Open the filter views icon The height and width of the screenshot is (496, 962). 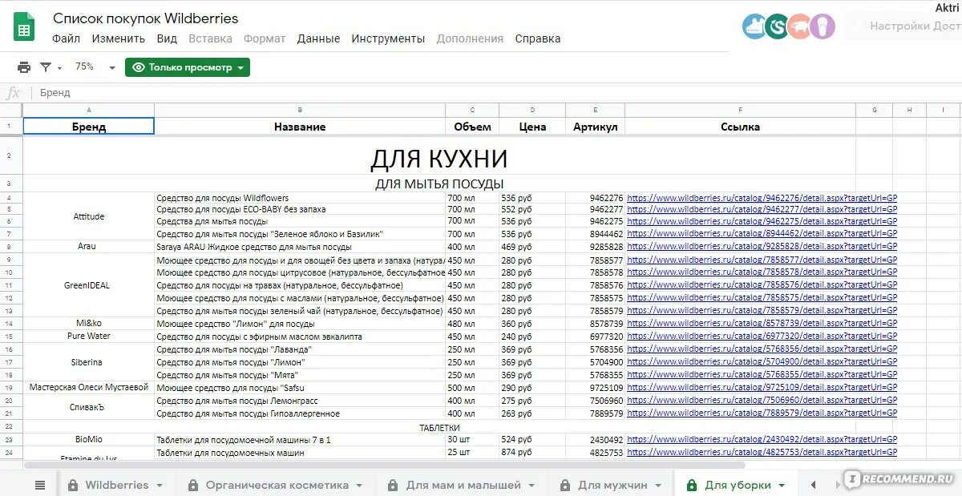pos(46,67)
